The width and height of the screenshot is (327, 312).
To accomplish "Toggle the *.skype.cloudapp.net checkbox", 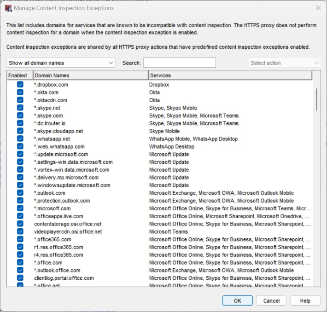I will [x=20, y=131].
